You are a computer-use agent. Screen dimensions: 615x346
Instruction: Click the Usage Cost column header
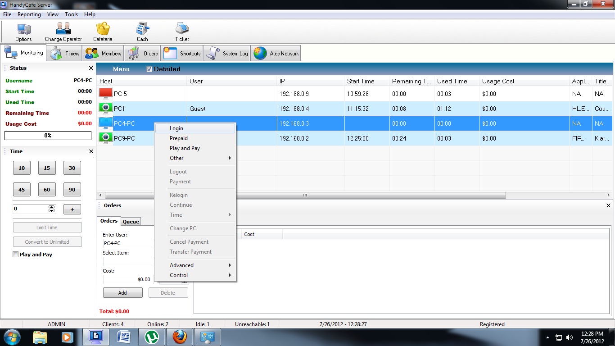coord(525,81)
